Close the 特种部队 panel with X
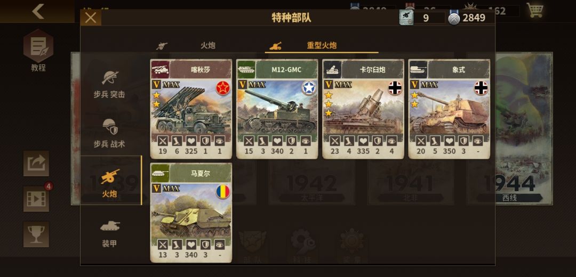Viewport: 576px width, 277px height. [x=91, y=18]
